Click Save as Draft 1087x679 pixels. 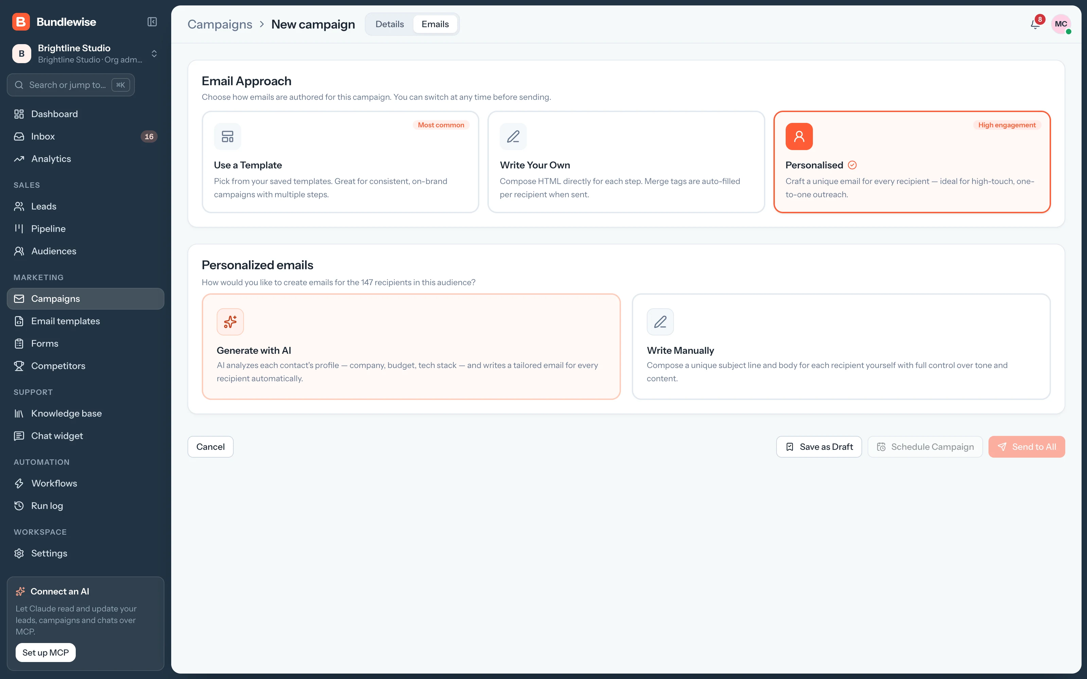pos(819,447)
